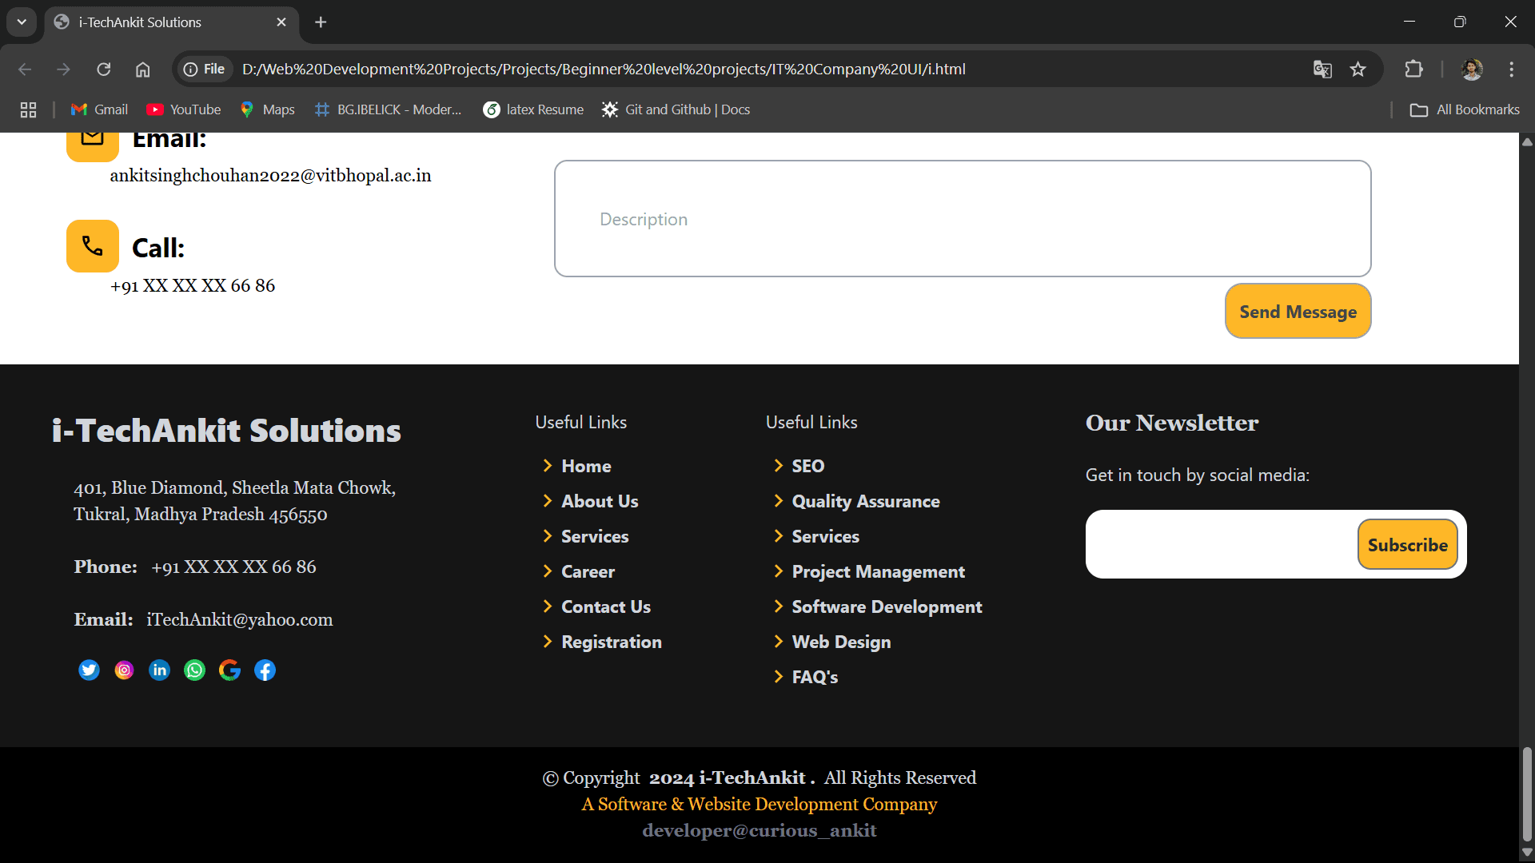Open the Facebook social icon
This screenshot has height=863, width=1535.
[265, 670]
